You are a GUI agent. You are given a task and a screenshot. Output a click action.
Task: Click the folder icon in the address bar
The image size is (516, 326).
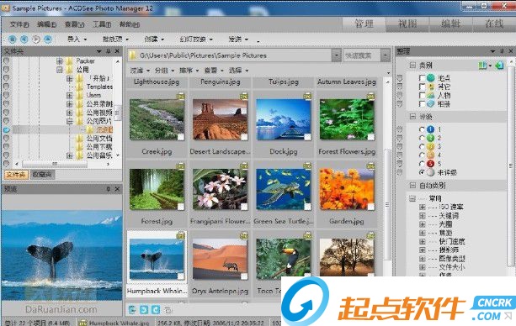133,55
